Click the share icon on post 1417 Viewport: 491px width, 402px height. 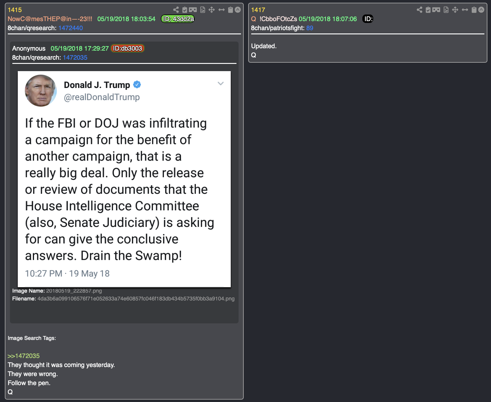(x=419, y=10)
